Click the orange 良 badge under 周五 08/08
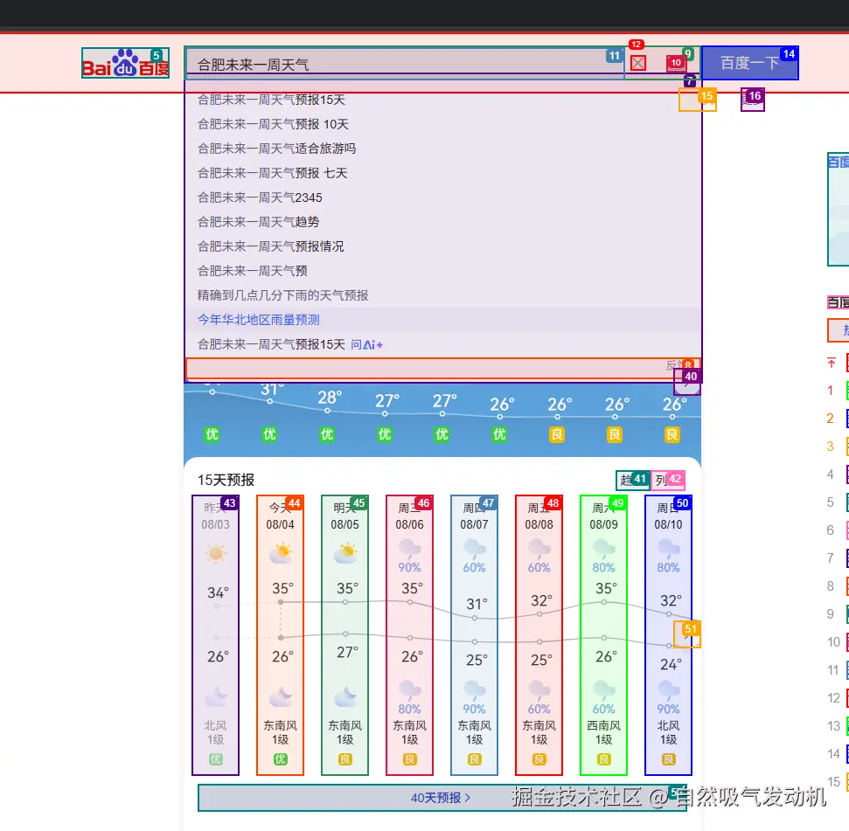Viewport: 849px width, 831px height. point(539,758)
